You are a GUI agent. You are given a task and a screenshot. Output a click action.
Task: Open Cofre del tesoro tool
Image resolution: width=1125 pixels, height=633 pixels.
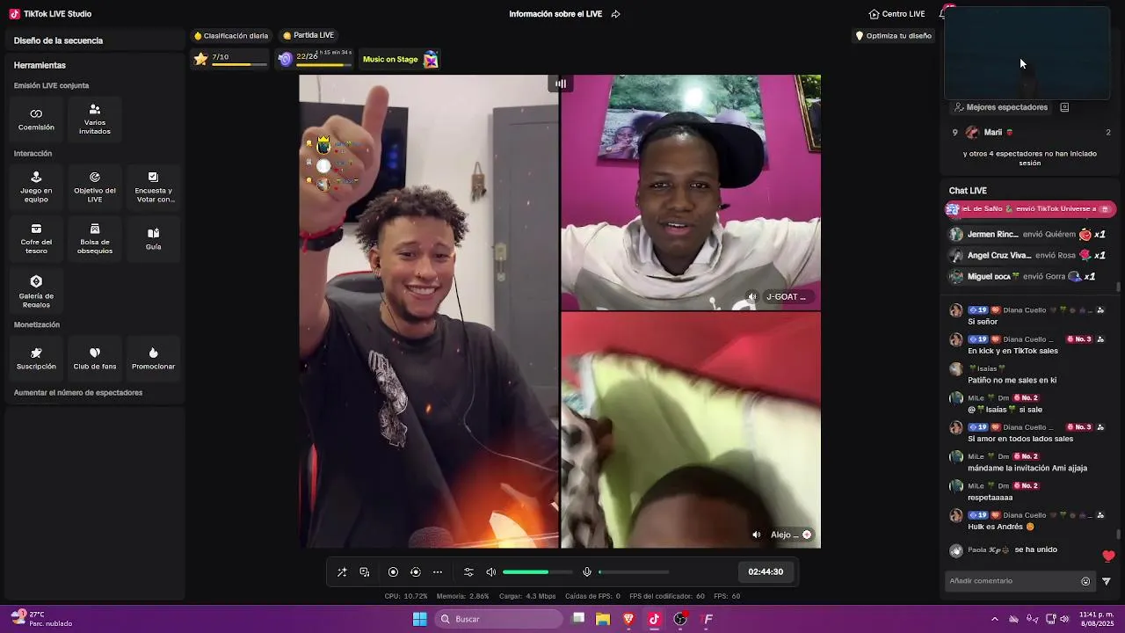(x=36, y=238)
